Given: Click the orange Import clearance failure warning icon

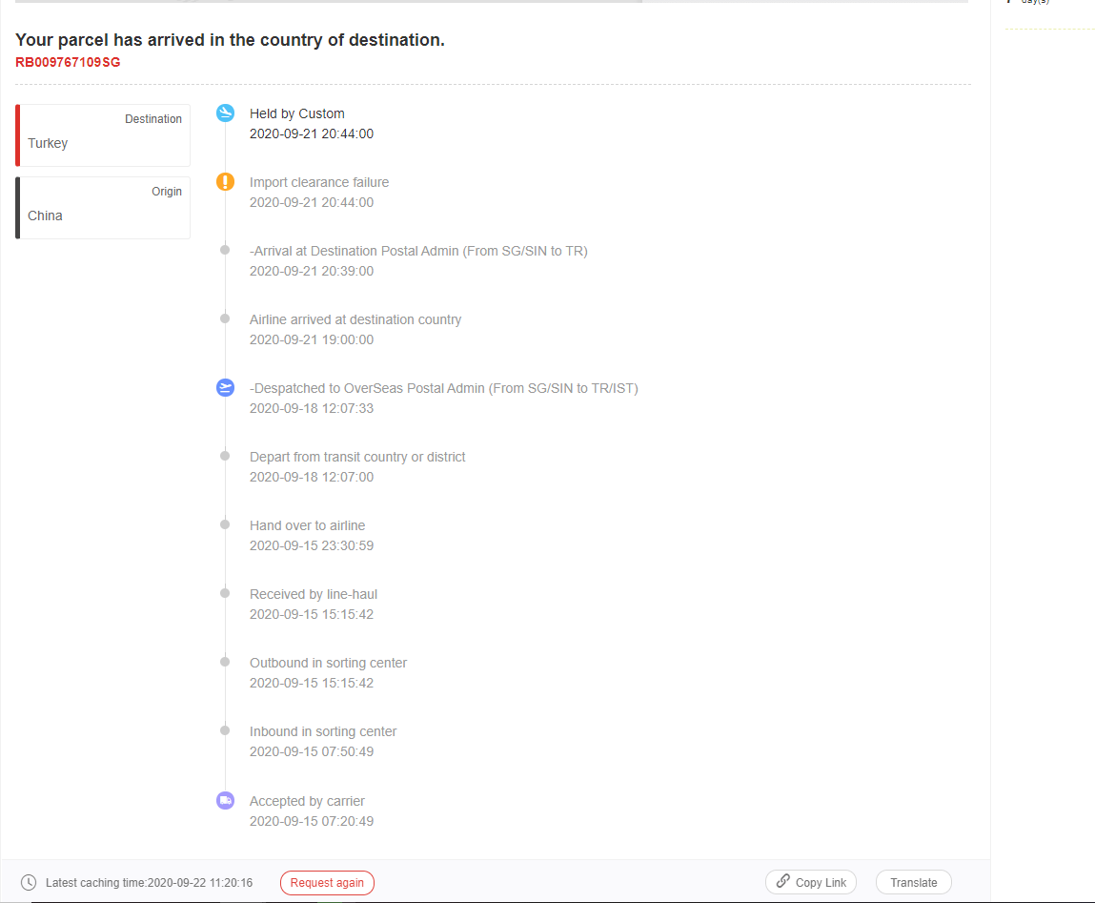Looking at the screenshot, I should coord(225,182).
